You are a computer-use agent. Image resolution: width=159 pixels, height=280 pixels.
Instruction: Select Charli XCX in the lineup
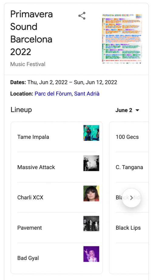[57, 198]
